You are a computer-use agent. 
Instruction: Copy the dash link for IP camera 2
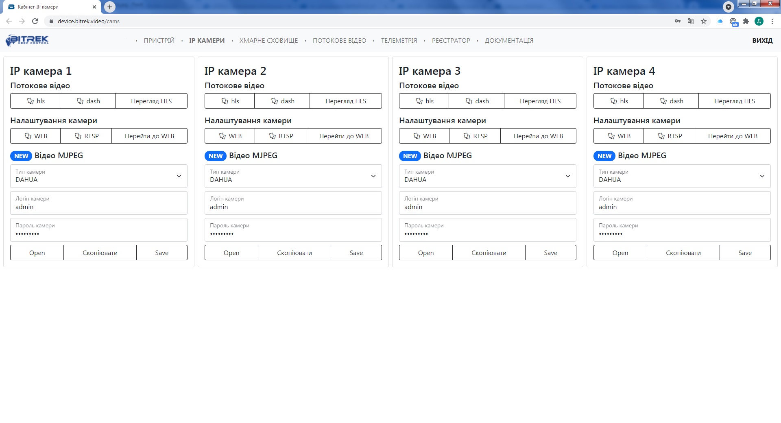click(x=282, y=101)
